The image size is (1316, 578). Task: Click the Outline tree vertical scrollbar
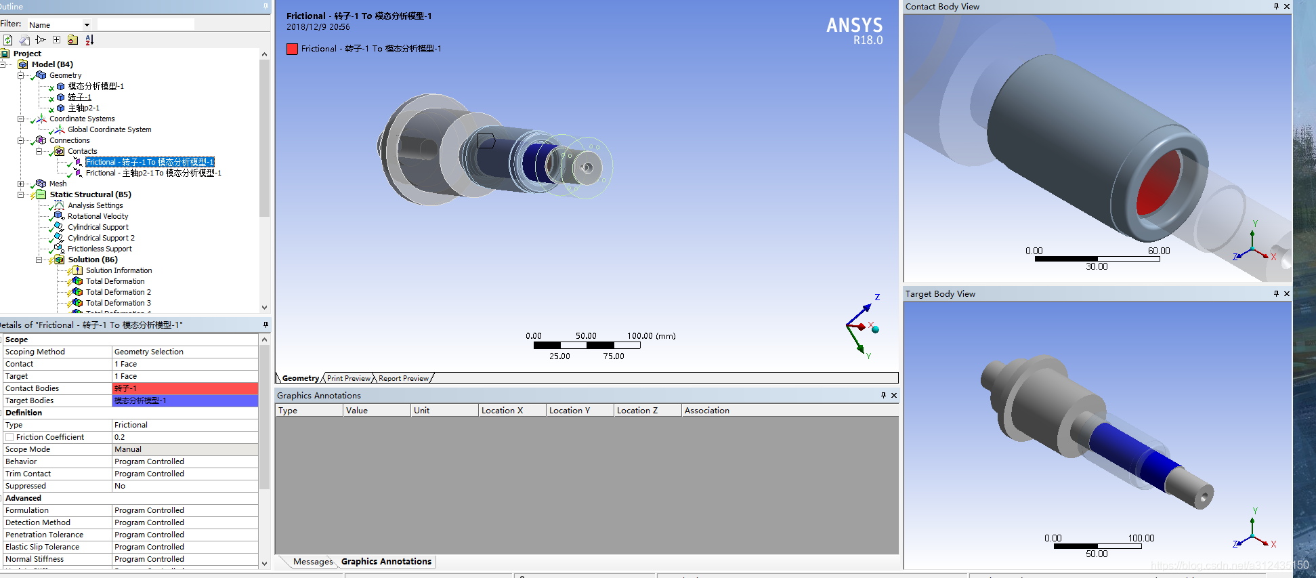(x=264, y=139)
